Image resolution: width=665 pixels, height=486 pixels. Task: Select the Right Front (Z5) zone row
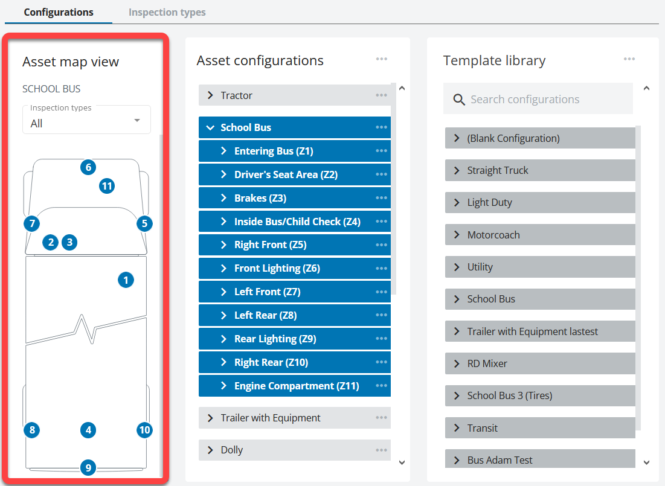click(295, 245)
